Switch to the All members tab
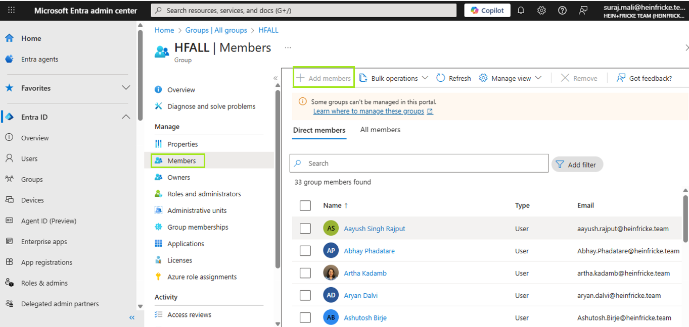This screenshot has width=689, height=327. (380, 130)
